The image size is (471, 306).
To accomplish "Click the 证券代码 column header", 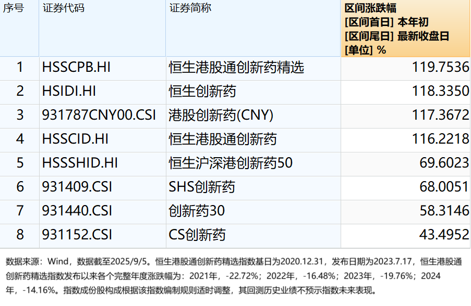I will 102,28.
